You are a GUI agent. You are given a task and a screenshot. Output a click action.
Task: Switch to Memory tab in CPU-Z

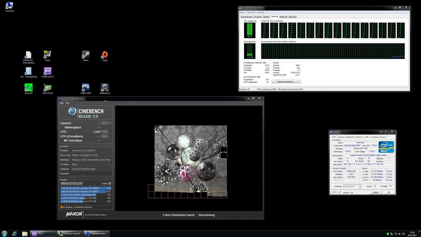[359, 137]
